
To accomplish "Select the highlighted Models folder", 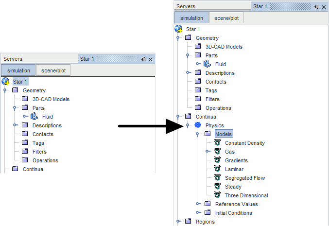I will click(x=224, y=134).
